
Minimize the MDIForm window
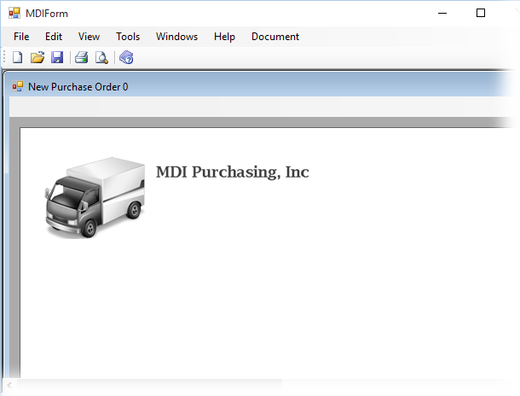coord(442,14)
